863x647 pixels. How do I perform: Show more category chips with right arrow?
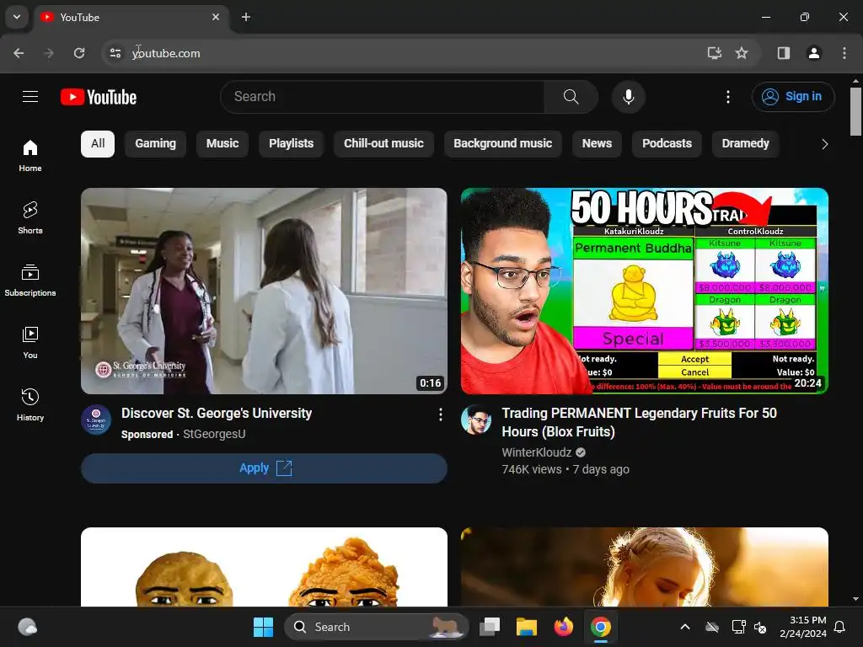824,144
